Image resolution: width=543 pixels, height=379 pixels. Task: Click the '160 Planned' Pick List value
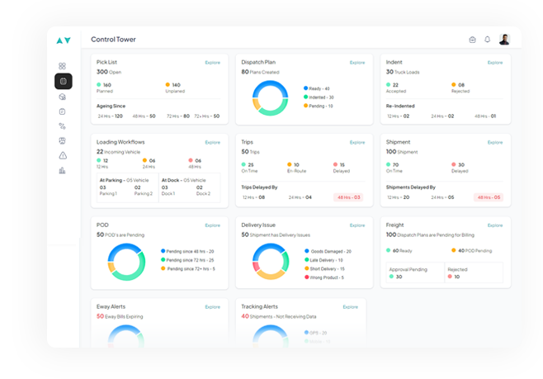[105, 88]
